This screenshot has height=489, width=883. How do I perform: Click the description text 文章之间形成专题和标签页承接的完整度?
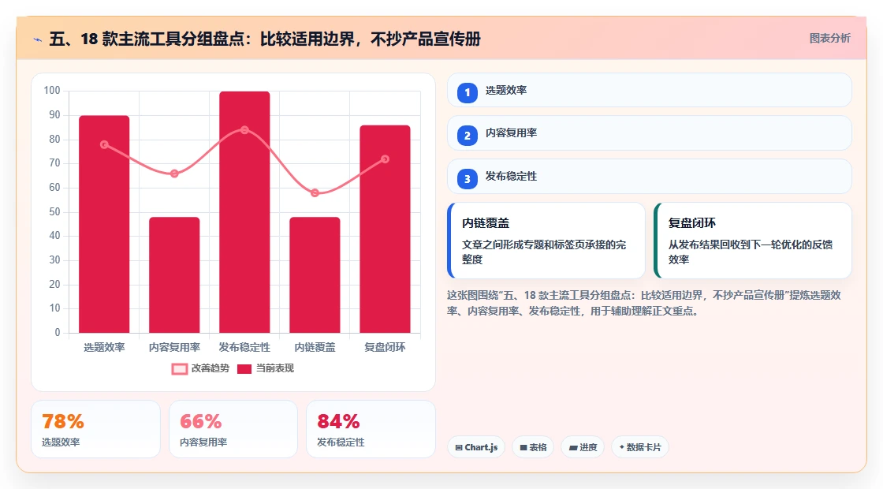tap(544, 252)
